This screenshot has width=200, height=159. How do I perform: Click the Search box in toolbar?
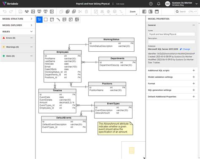click(x=186, y=11)
